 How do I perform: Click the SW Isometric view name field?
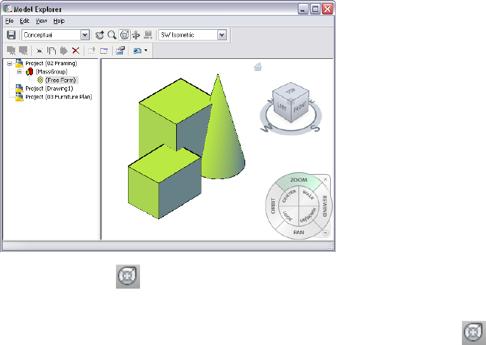coord(188,35)
